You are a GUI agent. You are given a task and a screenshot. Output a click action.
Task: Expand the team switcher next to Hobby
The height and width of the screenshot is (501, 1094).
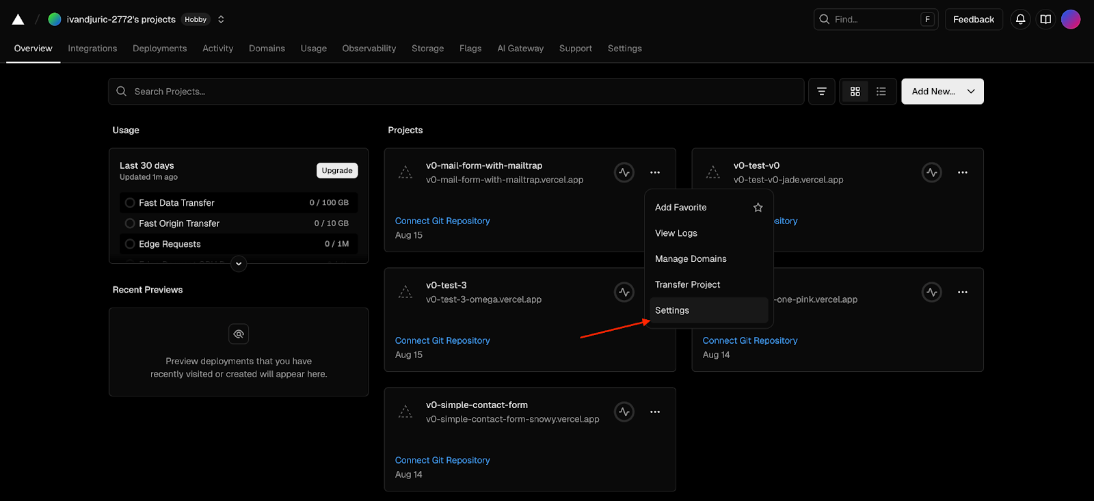(221, 19)
